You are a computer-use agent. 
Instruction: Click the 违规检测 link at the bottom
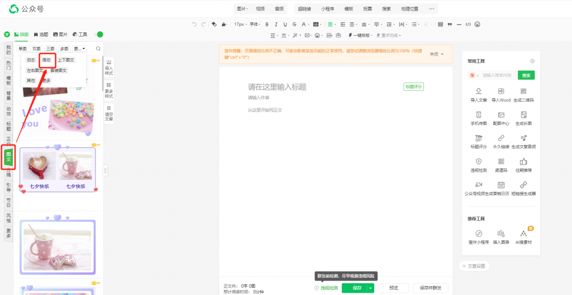tap(326, 288)
